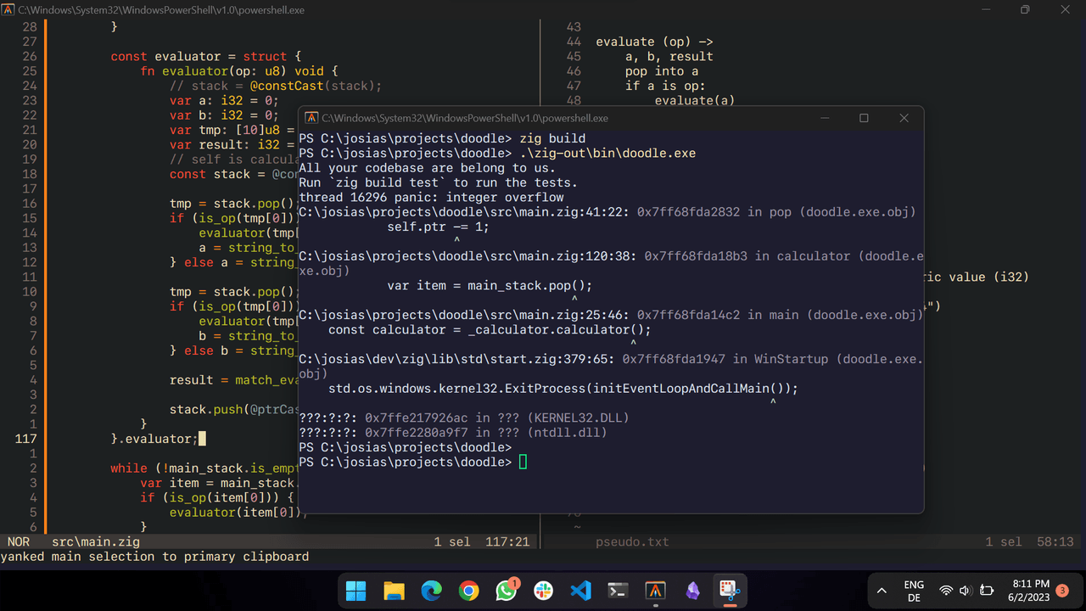
Task: Open Slack from the taskbar
Action: click(x=544, y=591)
